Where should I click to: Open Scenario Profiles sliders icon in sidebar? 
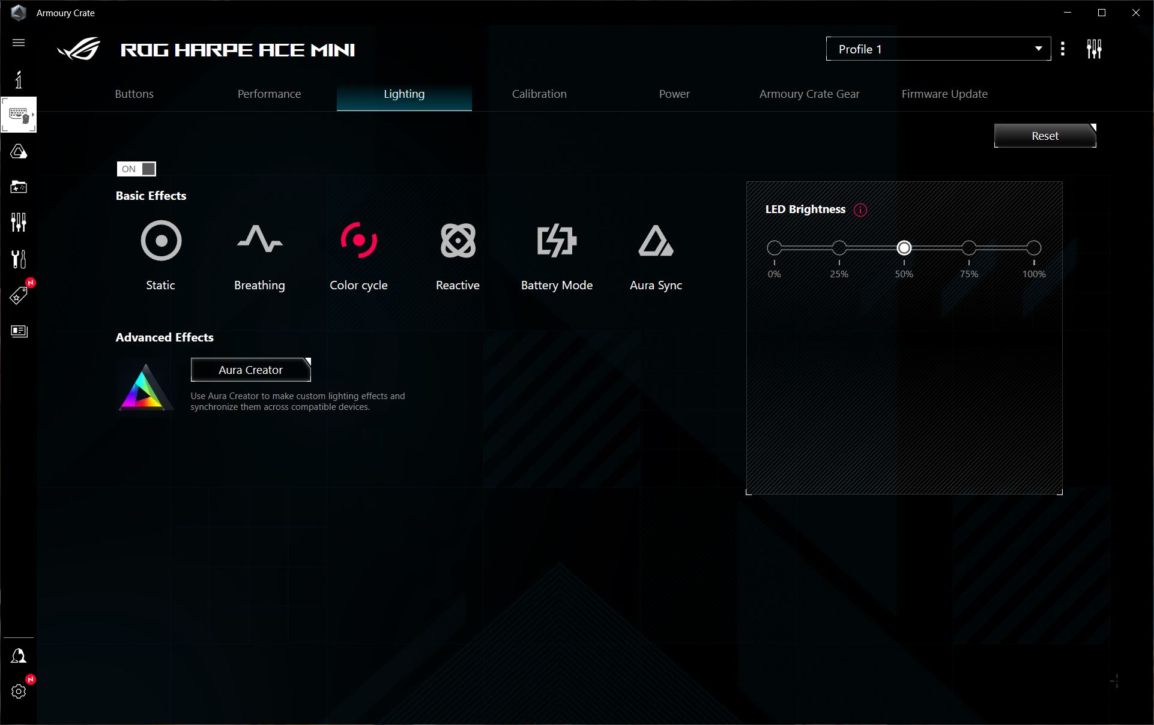tap(19, 222)
